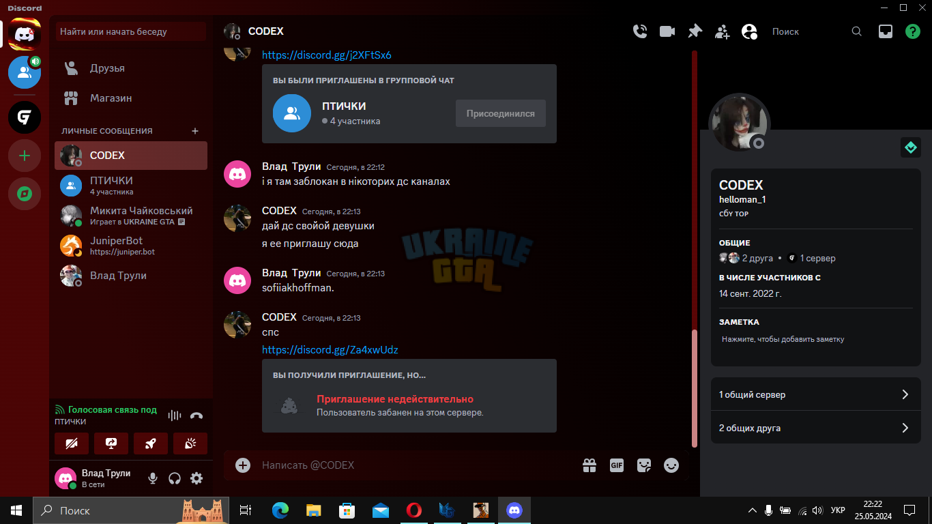Click the 'Голосовая связь под' voice status
932x524 pixels.
(112, 410)
